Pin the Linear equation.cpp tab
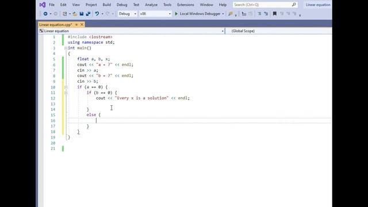 (76, 25)
